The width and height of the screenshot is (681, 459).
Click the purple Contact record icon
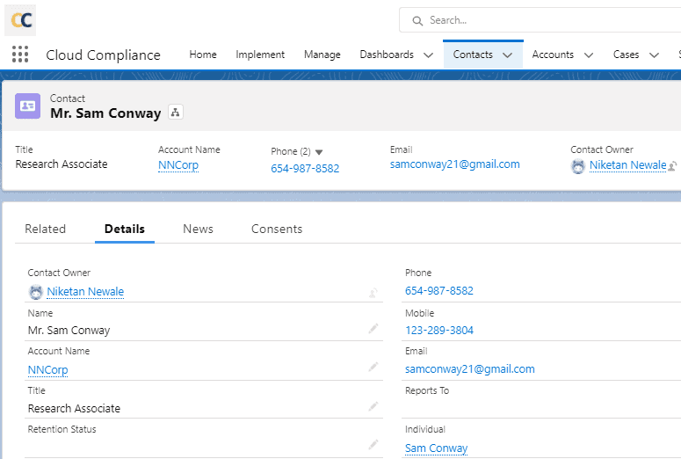(28, 106)
